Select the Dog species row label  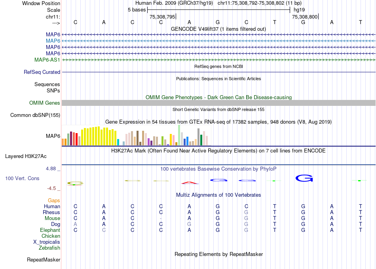tap(56, 224)
